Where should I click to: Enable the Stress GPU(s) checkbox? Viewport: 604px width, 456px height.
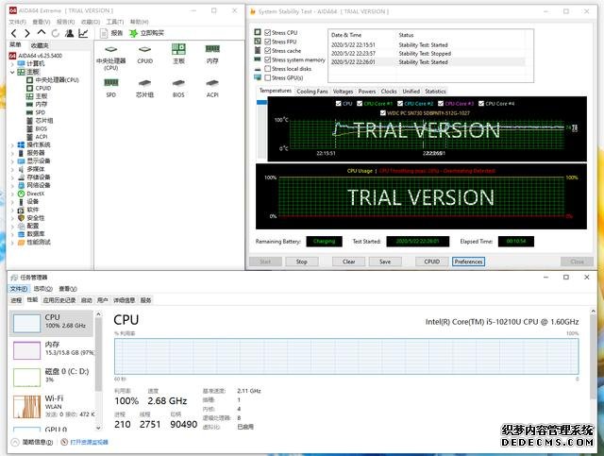point(268,77)
